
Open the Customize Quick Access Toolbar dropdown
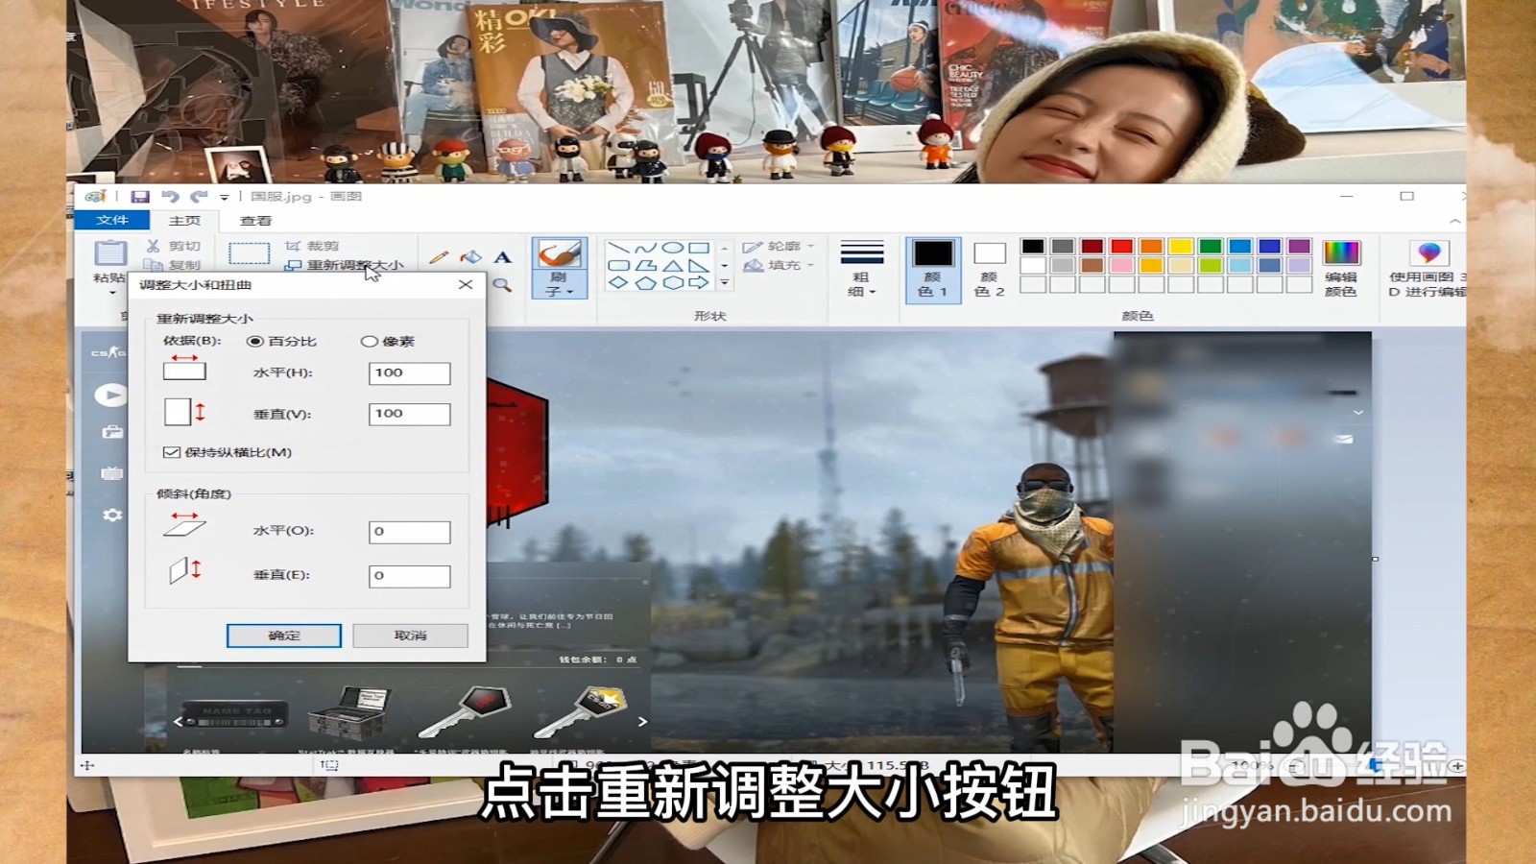225,197
